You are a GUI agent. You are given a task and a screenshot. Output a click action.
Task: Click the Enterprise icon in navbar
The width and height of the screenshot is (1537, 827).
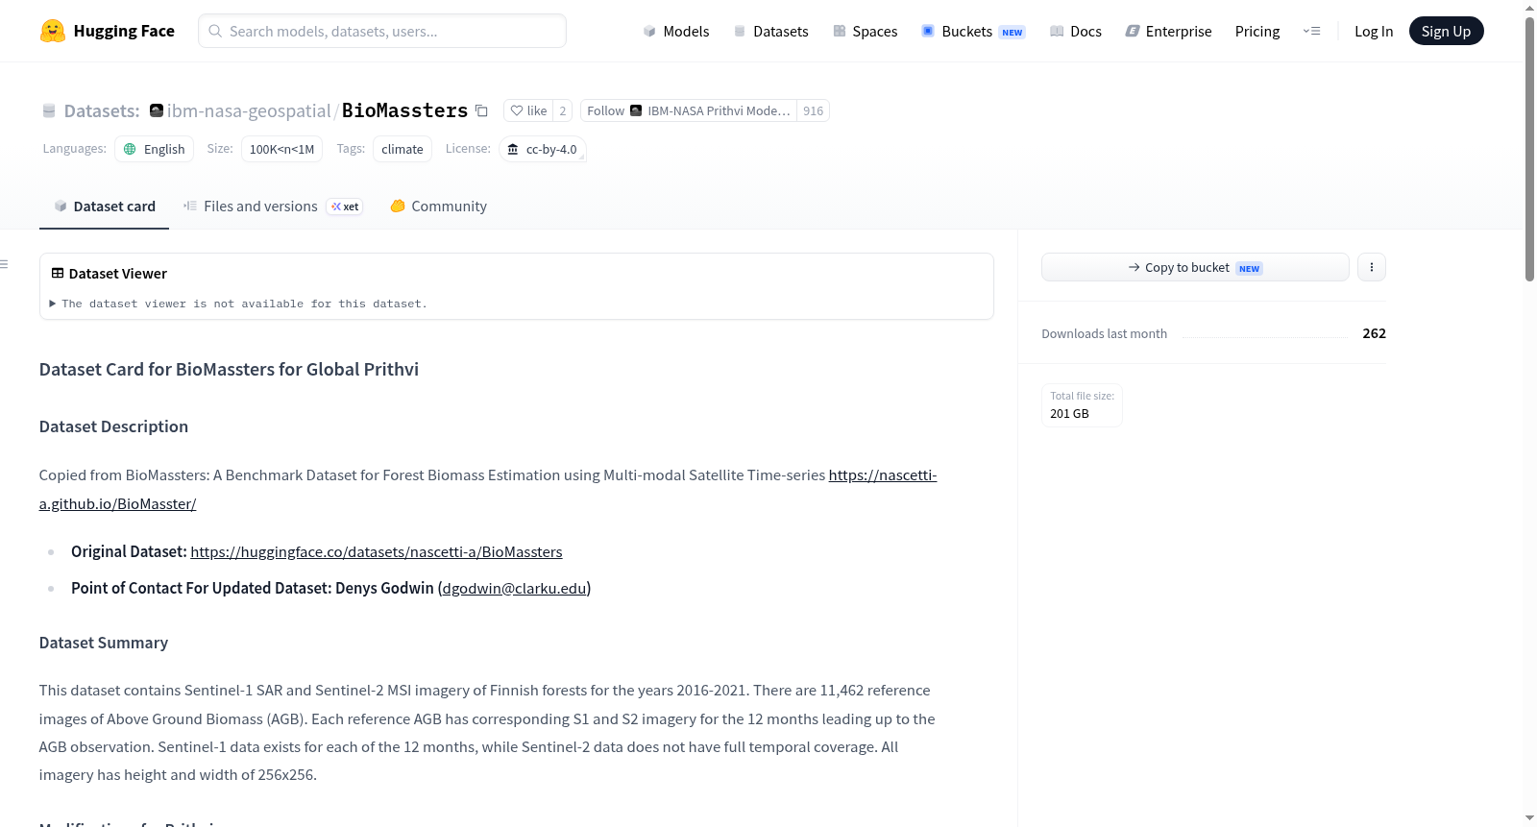click(x=1133, y=31)
